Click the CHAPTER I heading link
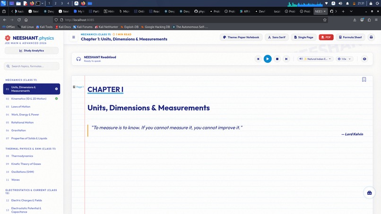The image size is (381, 214). pos(105,89)
